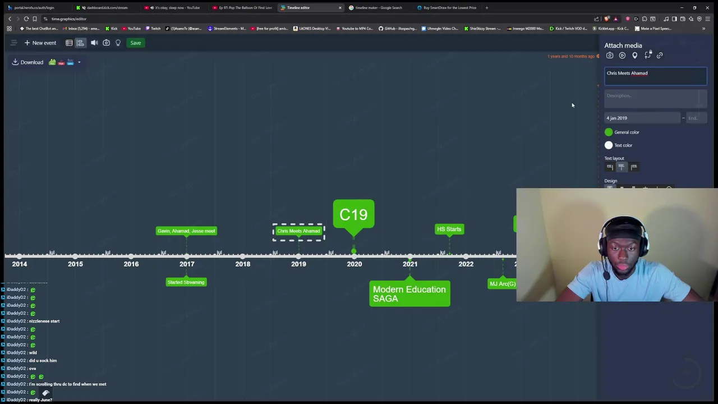Select the C19 event marker
Viewport: 718px width, 404px height.
point(353,214)
